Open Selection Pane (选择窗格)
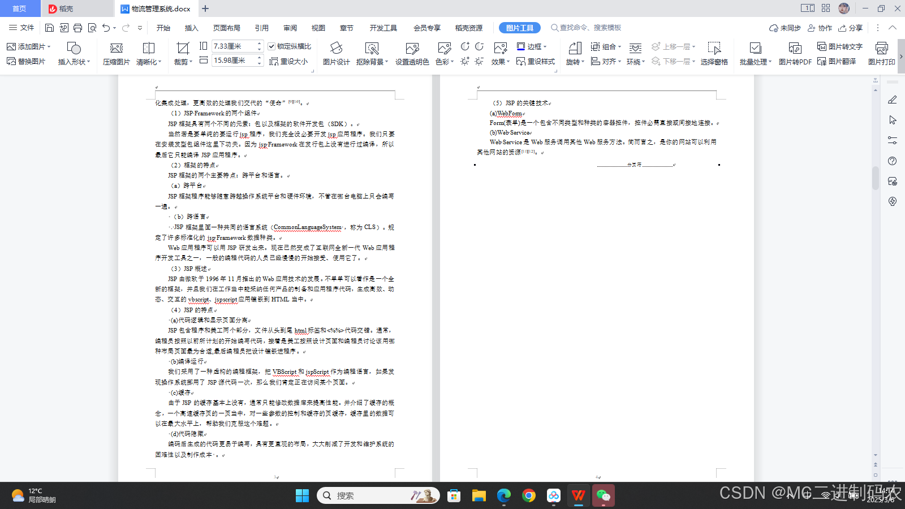The width and height of the screenshot is (905, 509). [714, 53]
